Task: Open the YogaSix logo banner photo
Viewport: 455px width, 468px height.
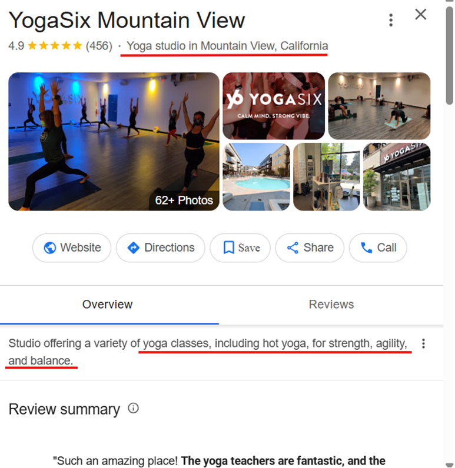Action: point(274,106)
